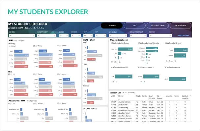Sort student list by LASID column header

pos(113,96)
